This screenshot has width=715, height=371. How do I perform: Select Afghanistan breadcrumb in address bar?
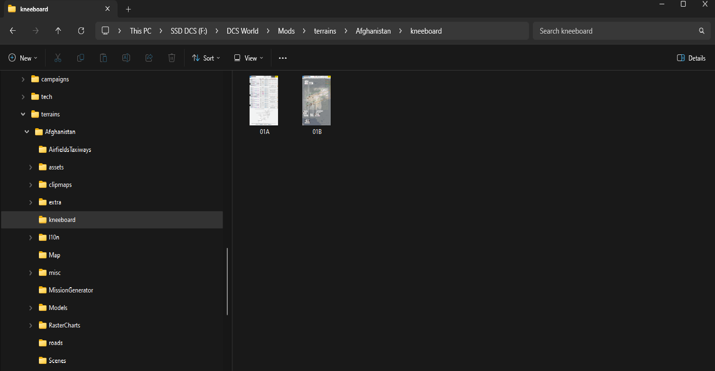373,31
